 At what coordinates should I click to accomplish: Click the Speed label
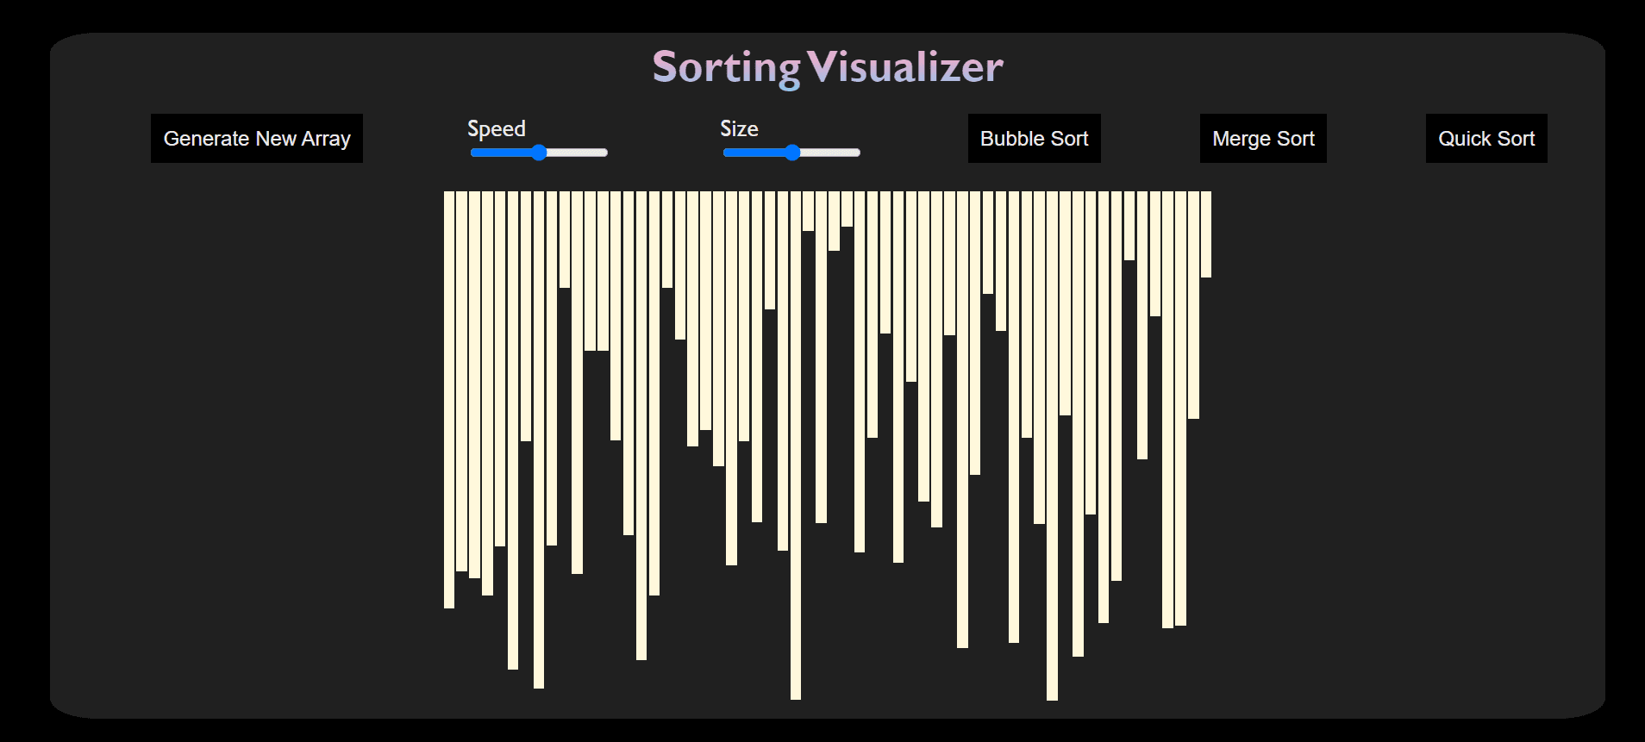click(x=496, y=128)
